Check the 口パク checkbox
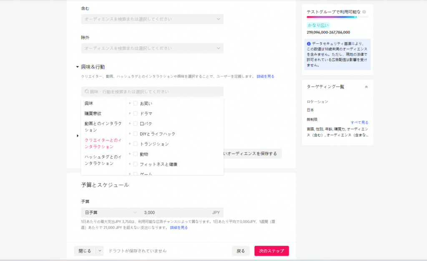Screen dimensions: 427x261 (x=136, y=124)
